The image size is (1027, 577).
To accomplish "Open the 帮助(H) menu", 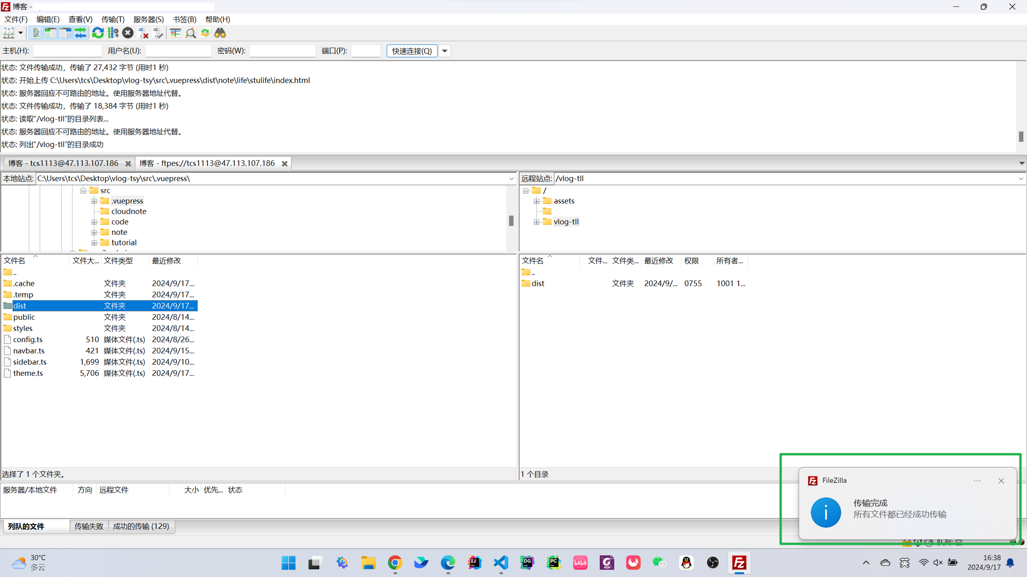I will (217, 19).
